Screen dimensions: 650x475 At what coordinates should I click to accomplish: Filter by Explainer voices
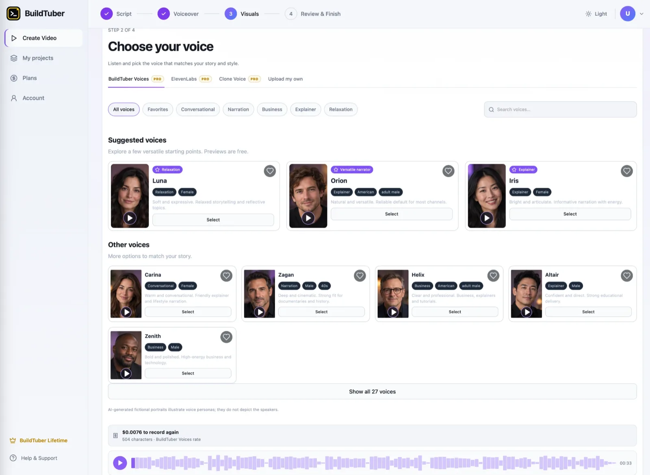pos(305,110)
